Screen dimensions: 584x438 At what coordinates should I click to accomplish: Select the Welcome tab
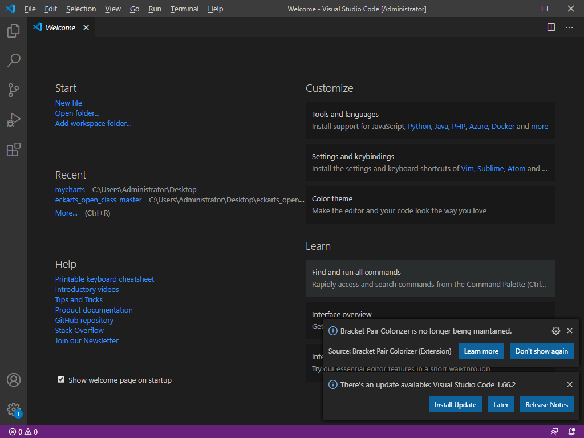(60, 27)
